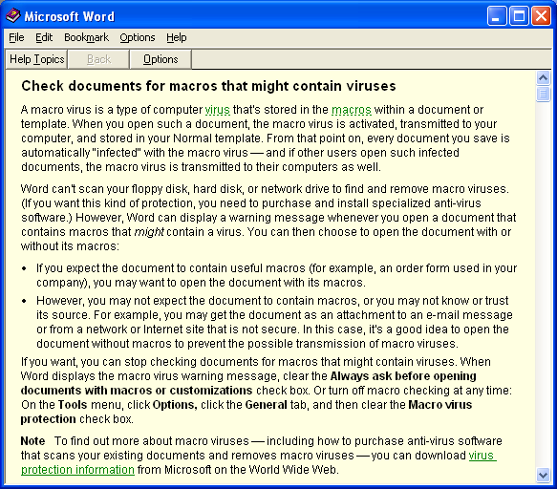This screenshot has height=489, width=557.
Task: Click the bold text 'Always ask before opening'
Action: 403,376
